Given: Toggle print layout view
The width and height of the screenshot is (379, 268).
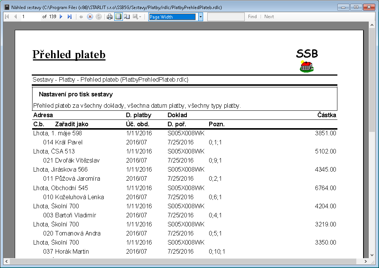Looking at the screenshot, I should coord(118,17).
